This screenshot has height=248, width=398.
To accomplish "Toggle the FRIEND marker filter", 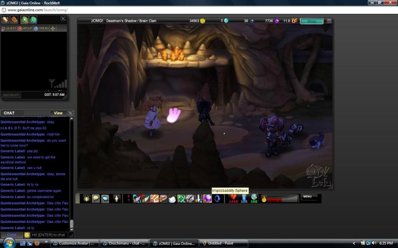I will [41, 28].
